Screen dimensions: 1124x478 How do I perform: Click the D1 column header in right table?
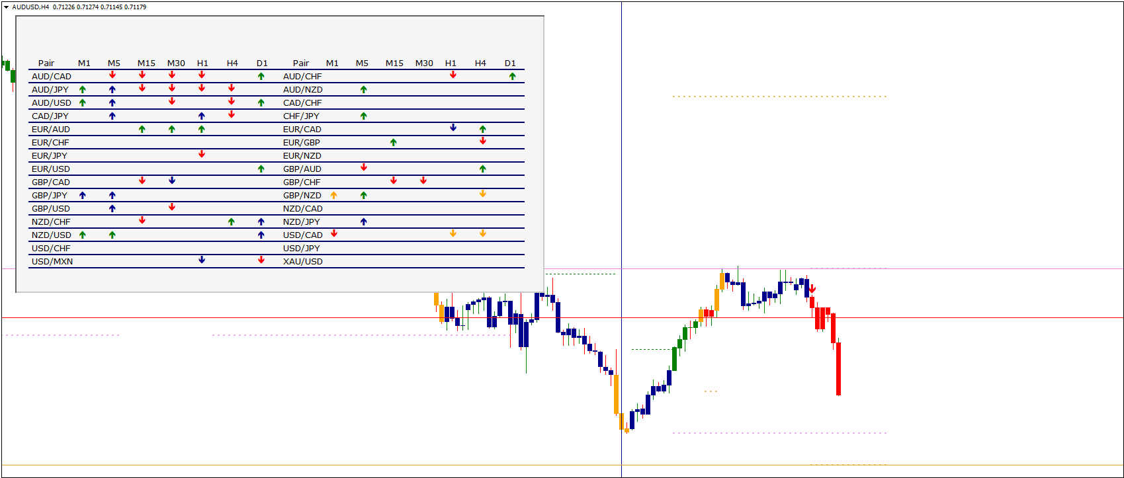pos(510,63)
